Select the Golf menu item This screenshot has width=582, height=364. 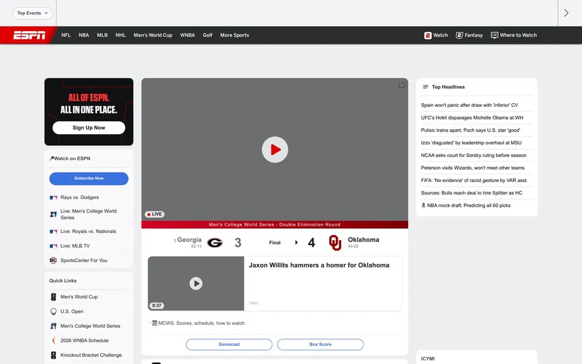[x=207, y=35]
